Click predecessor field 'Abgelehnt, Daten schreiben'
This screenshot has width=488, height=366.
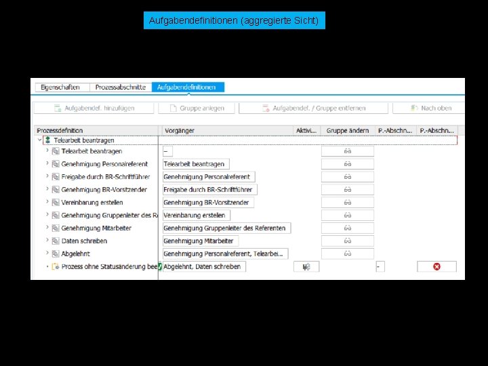[x=204, y=267]
